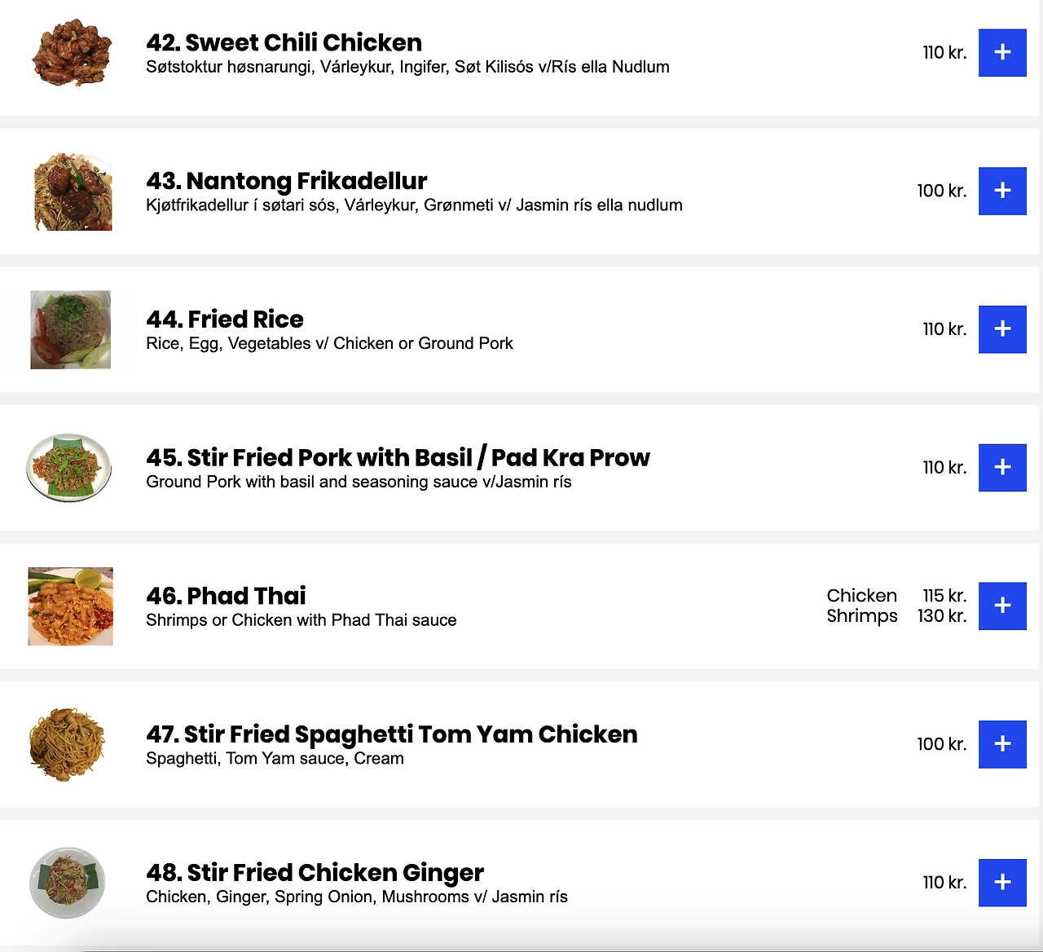This screenshot has width=1043, height=952.
Task: Add Fried Rice with plus button
Action: [1002, 329]
